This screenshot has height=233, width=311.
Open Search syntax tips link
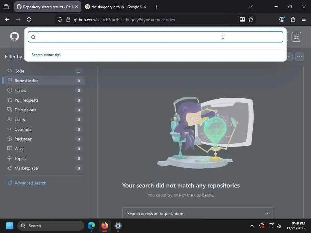[x=46, y=55]
